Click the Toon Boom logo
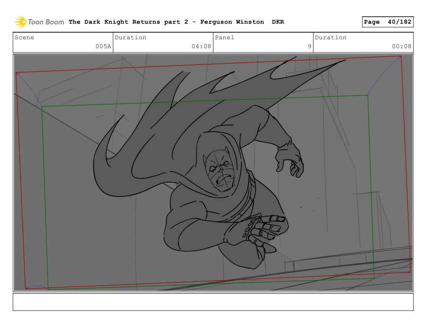 click(x=39, y=22)
